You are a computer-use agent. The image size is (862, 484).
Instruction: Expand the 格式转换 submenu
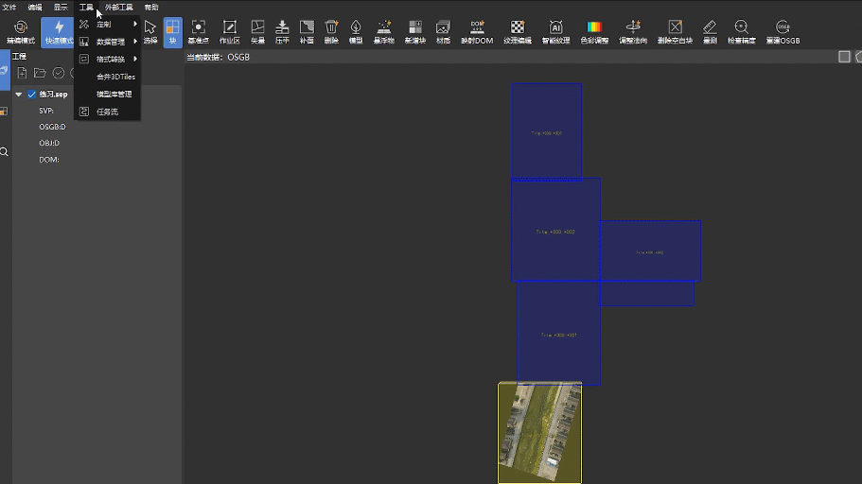110,59
